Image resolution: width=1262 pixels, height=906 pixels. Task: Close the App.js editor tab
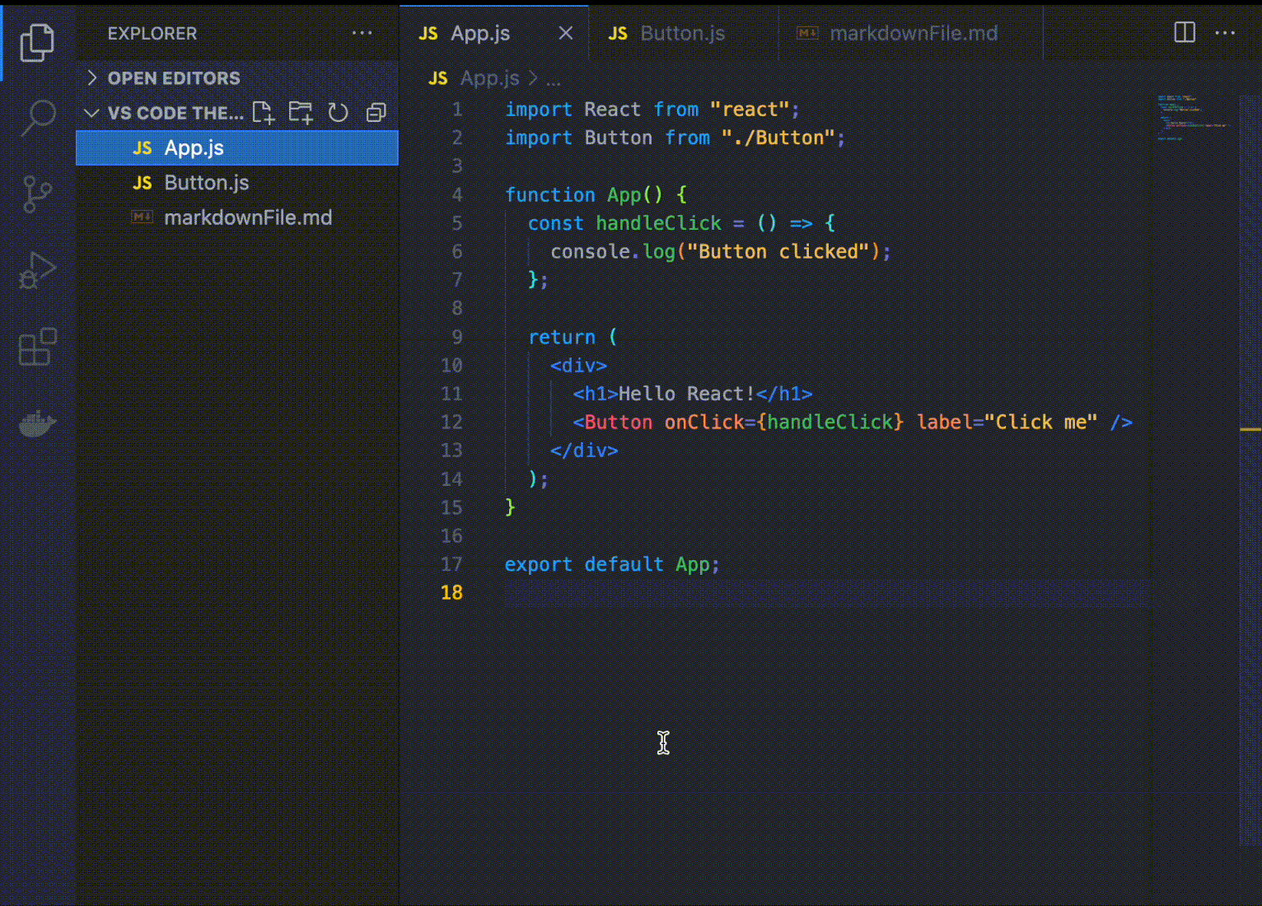pos(566,34)
